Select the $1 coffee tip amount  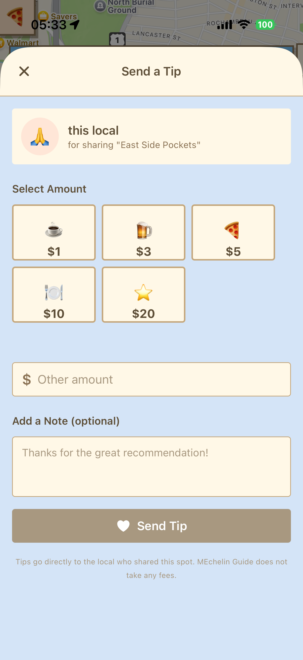tap(54, 232)
